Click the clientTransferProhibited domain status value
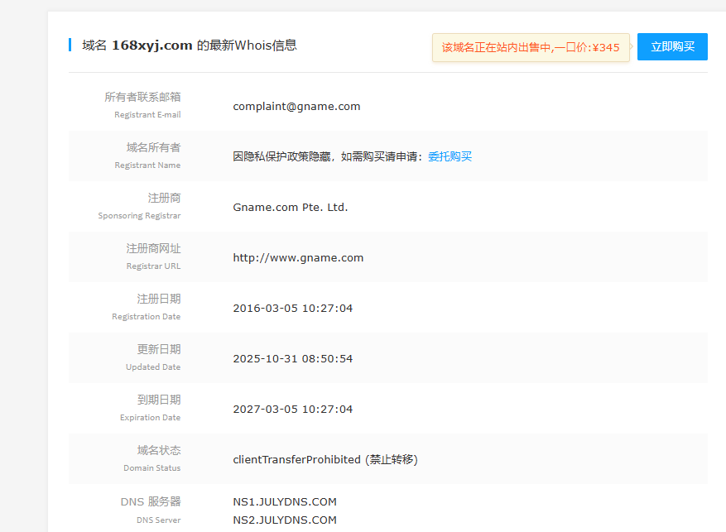 coord(296,459)
